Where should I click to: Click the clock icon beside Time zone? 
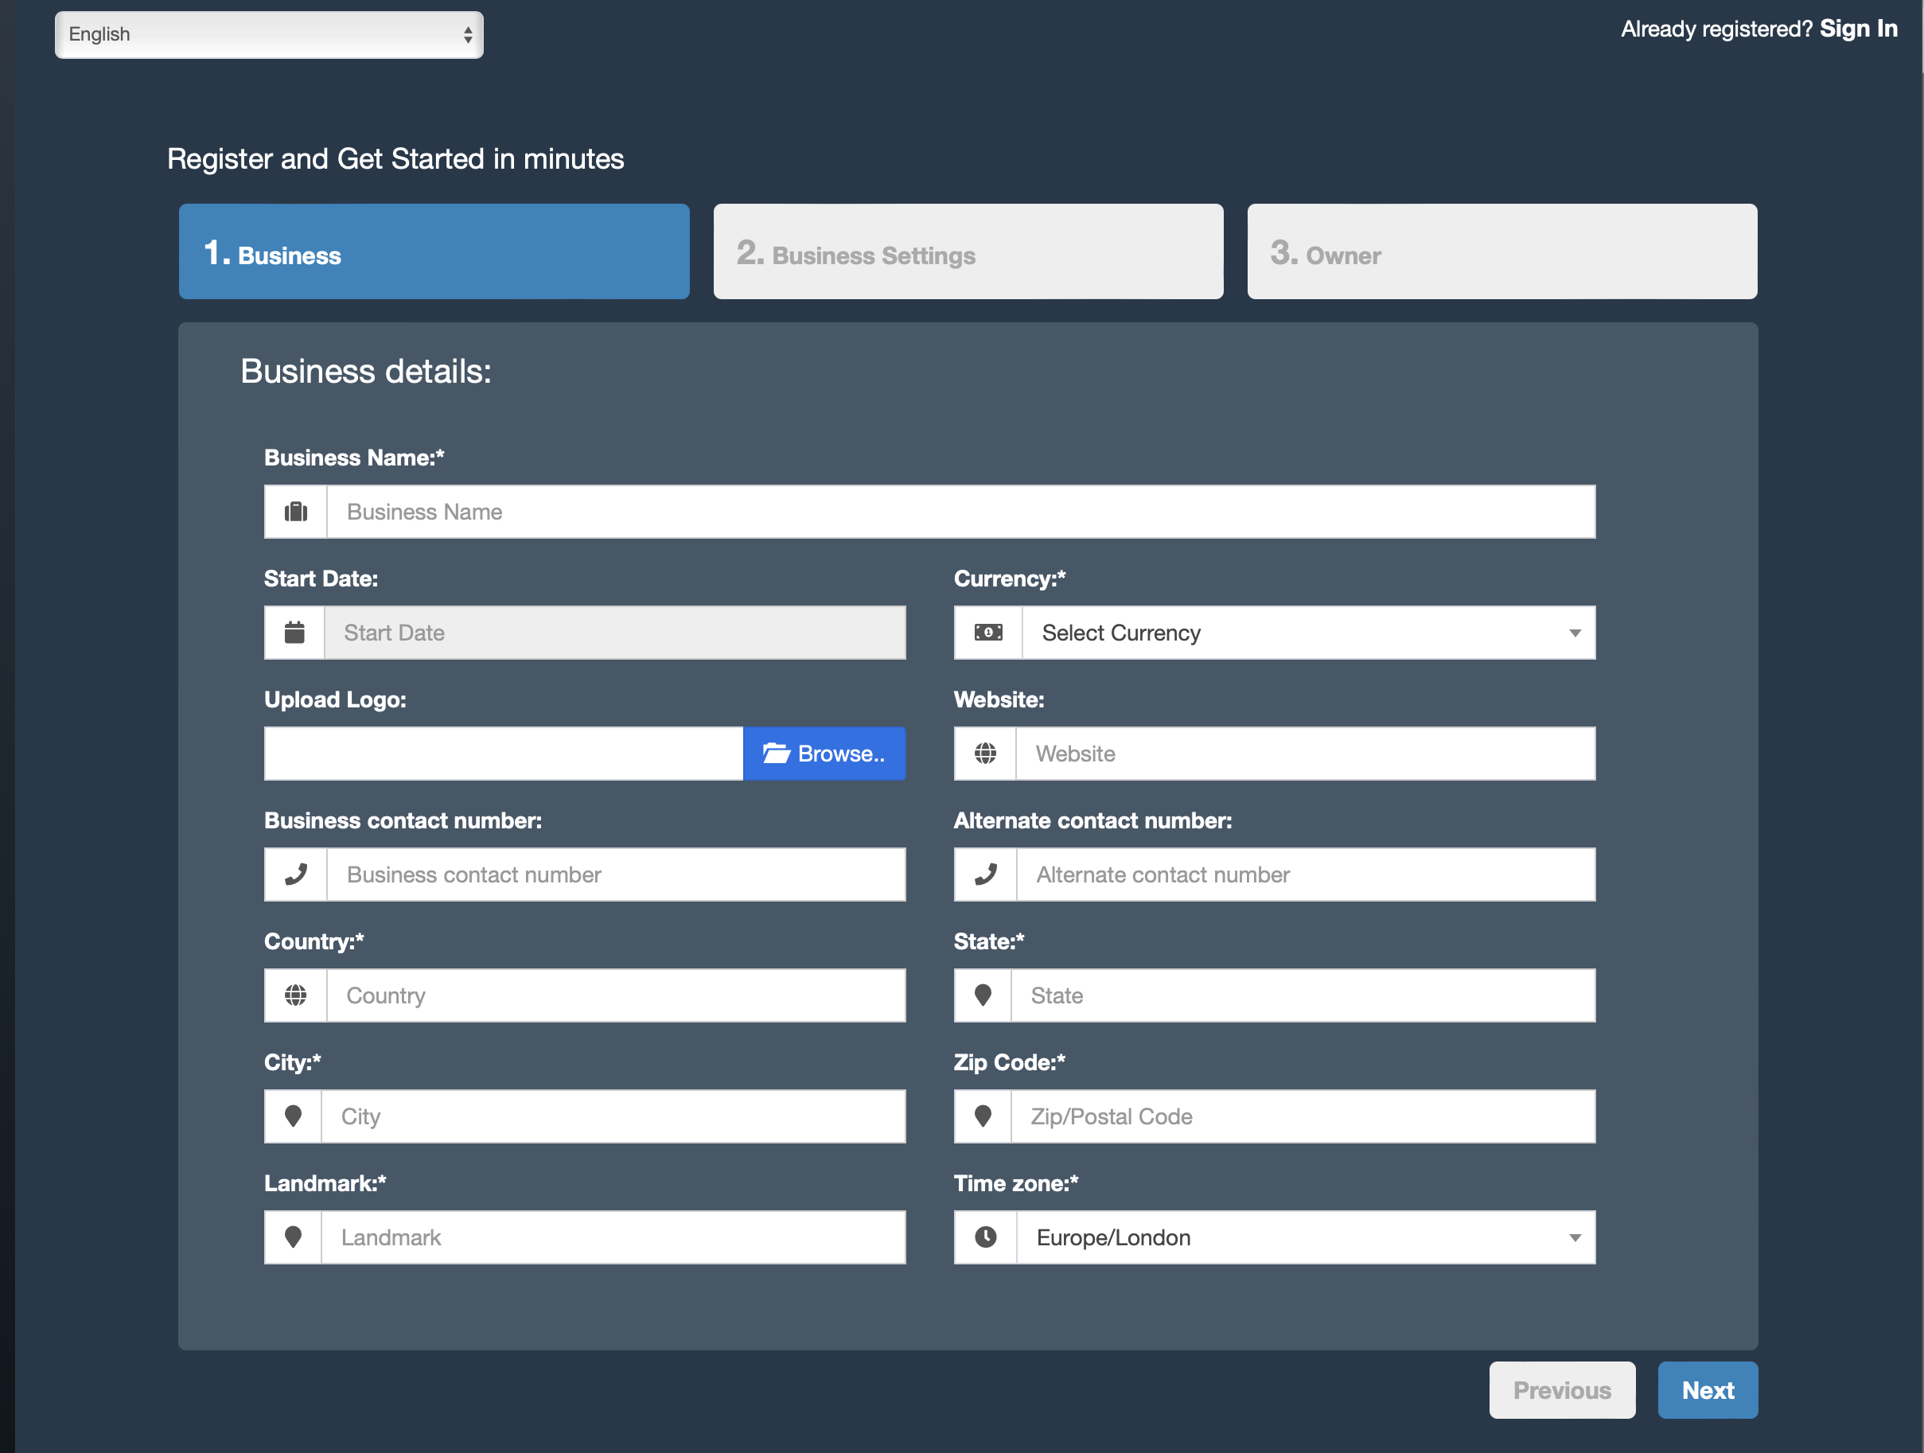(x=986, y=1237)
